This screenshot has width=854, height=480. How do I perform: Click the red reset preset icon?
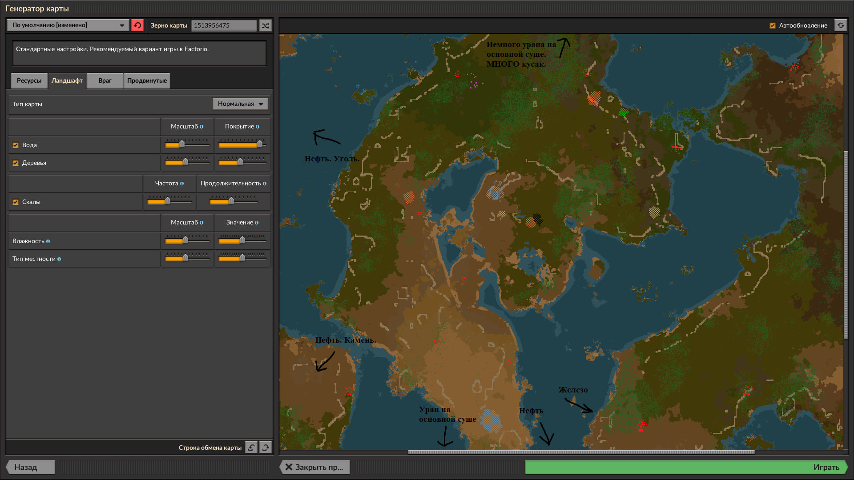(137, 25)
